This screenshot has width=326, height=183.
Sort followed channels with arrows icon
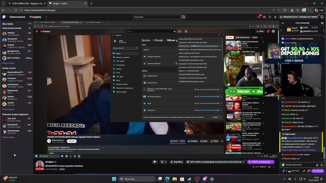[30, 28]
